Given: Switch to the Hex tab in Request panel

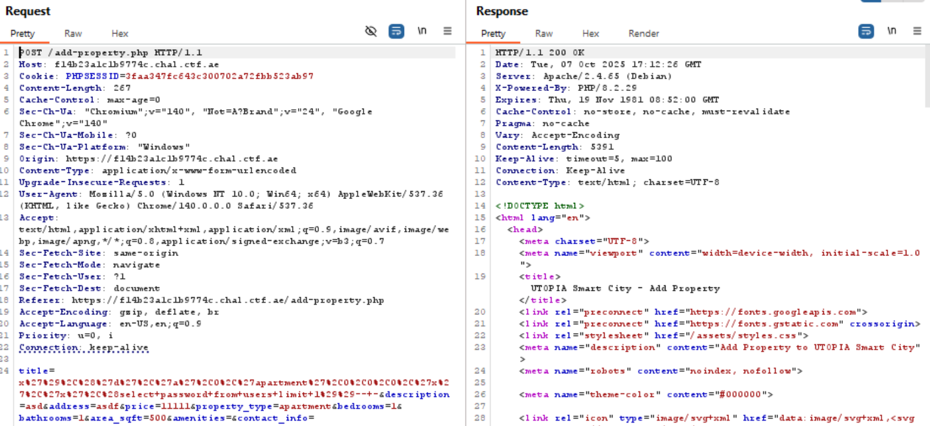Looking at the screenshot, I should (x=120, y=33).
